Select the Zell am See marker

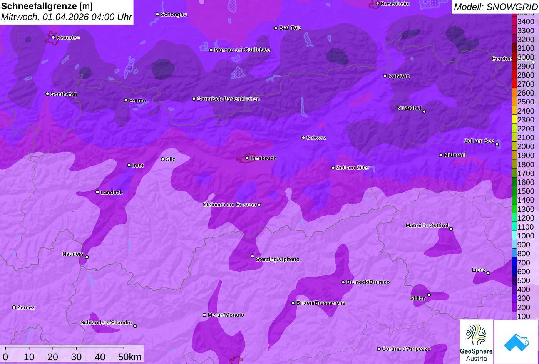point(497,144)
